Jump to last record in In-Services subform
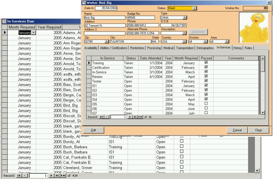Image resolution: width=273 pixels, height=179 pixels. point(135,116)
